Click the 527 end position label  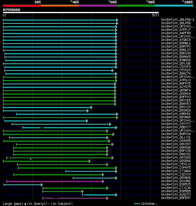155,15
